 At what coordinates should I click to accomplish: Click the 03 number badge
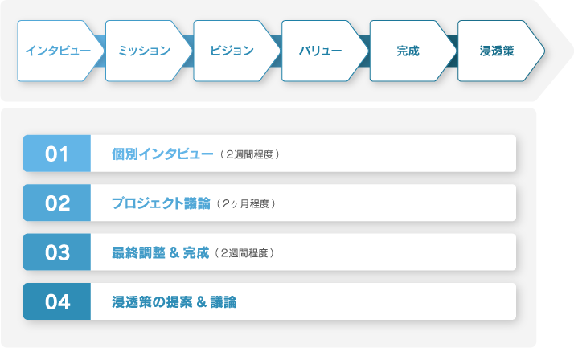point(57,252)
